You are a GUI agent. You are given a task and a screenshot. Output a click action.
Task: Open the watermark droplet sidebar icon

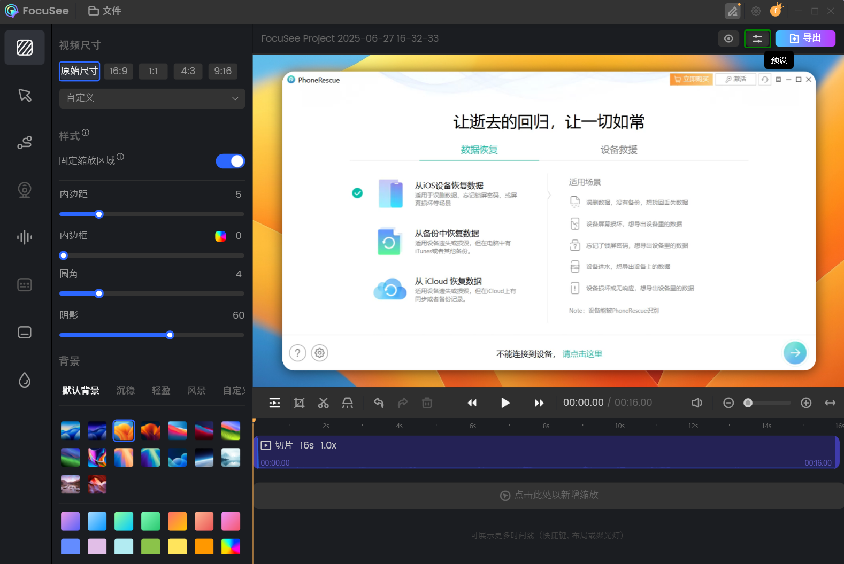click(x=25, y=380)
